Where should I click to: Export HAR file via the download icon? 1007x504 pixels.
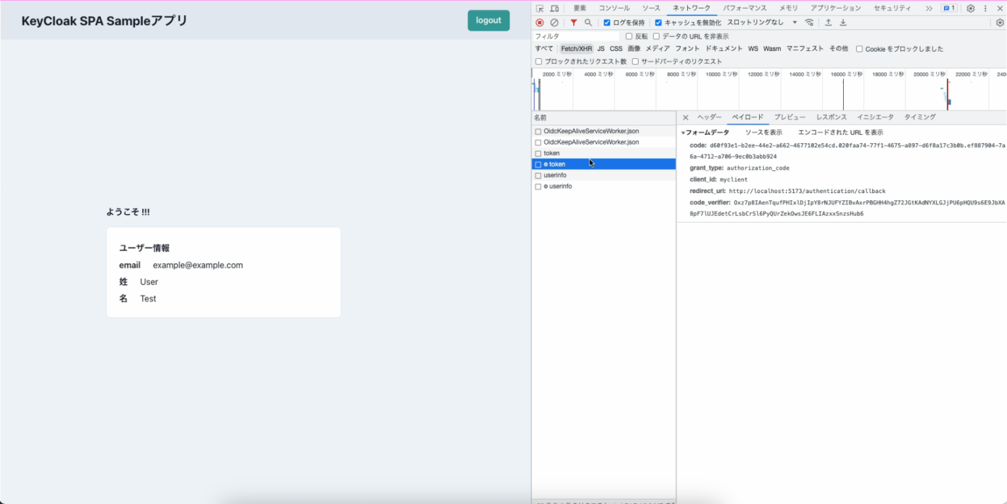[x=843, y=22]
